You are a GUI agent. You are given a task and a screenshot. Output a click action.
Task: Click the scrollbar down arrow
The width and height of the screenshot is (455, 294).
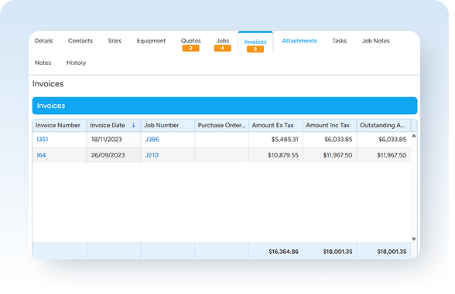point(414,239)
